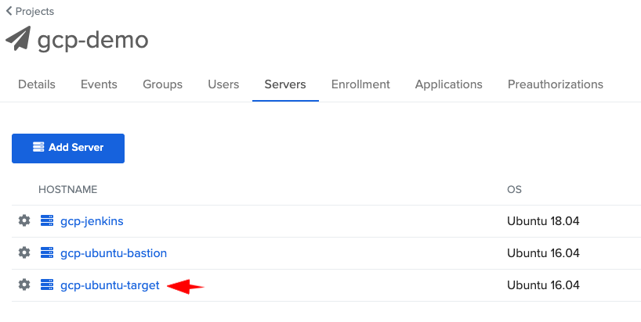The image size is (641, 322).
Task: Open the Details tab
Action: (37, 84)
